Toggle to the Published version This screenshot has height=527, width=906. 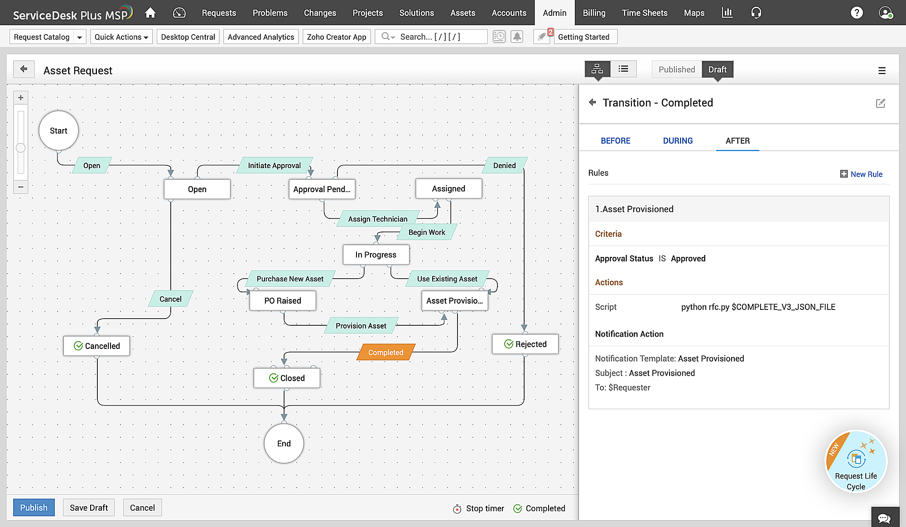[x=676, y=69]
